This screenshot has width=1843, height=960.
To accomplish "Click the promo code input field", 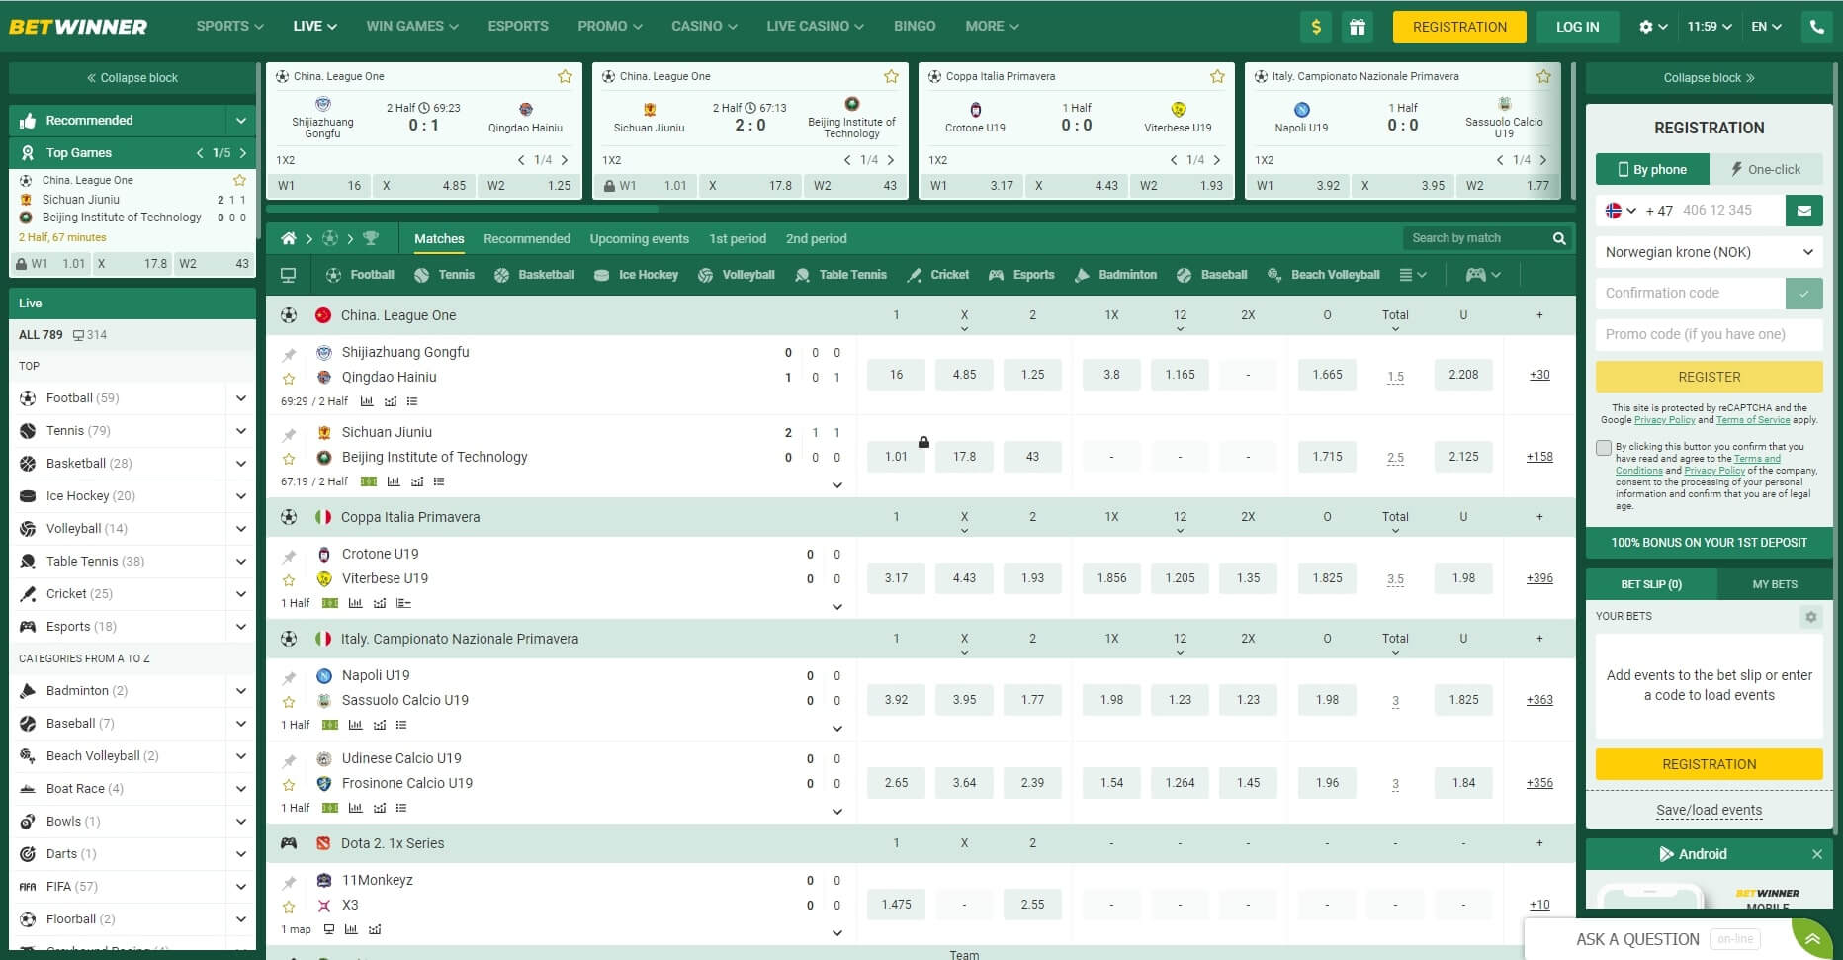I will pyautogui.click(x=1708, y=334).
